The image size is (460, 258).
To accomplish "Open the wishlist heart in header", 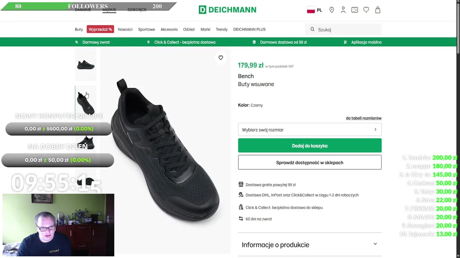I will click(366, 10).
